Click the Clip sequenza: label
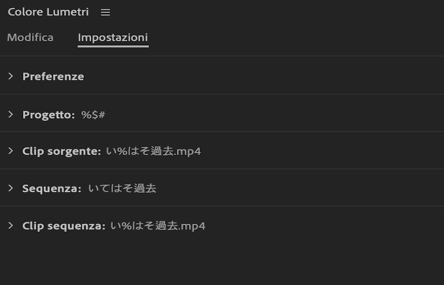The height and width of the screenshot is (285, 444). point(64,226)
